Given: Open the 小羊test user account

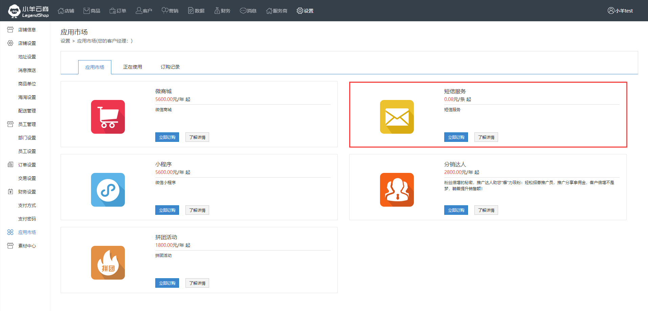Looking at the screenshot, I should pos(620,11).
